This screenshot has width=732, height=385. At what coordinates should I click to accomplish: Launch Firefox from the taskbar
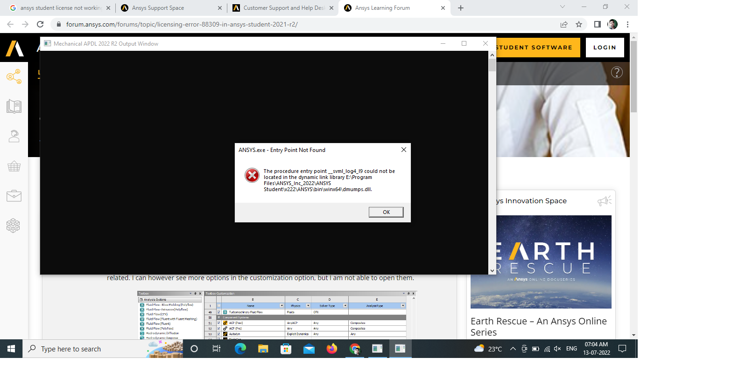pyautogui.click(x=331, y=349)
